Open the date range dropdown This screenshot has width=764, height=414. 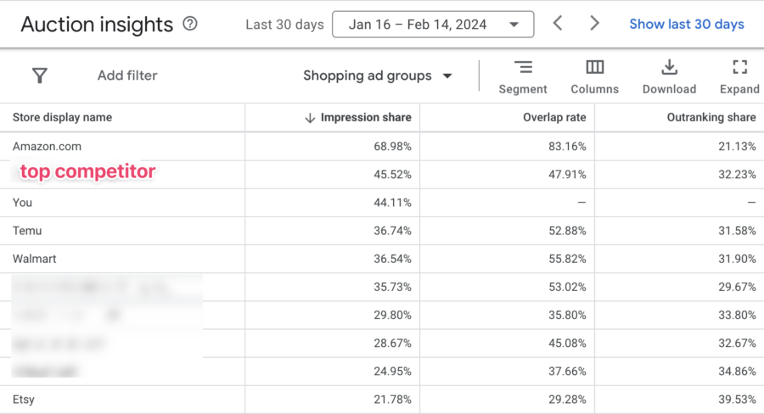[433, 25]
